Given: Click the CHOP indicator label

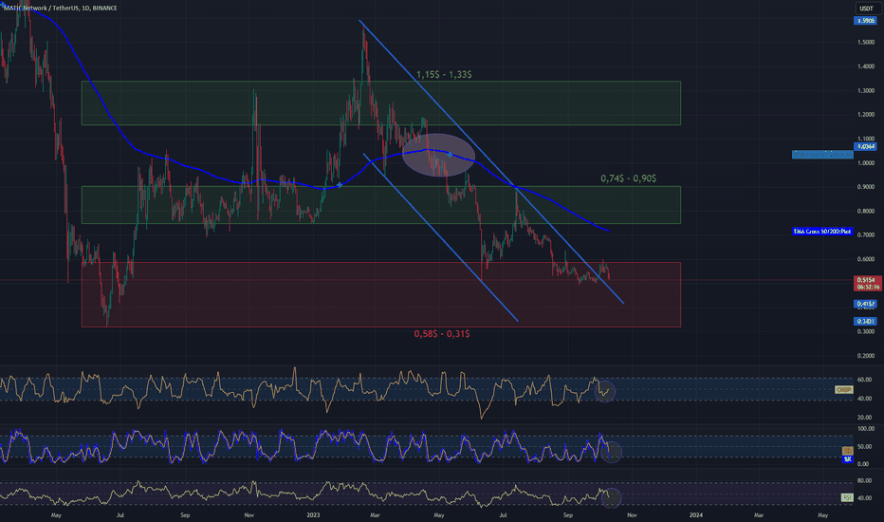Looking at the screenshot, I should tap(843, 390).
